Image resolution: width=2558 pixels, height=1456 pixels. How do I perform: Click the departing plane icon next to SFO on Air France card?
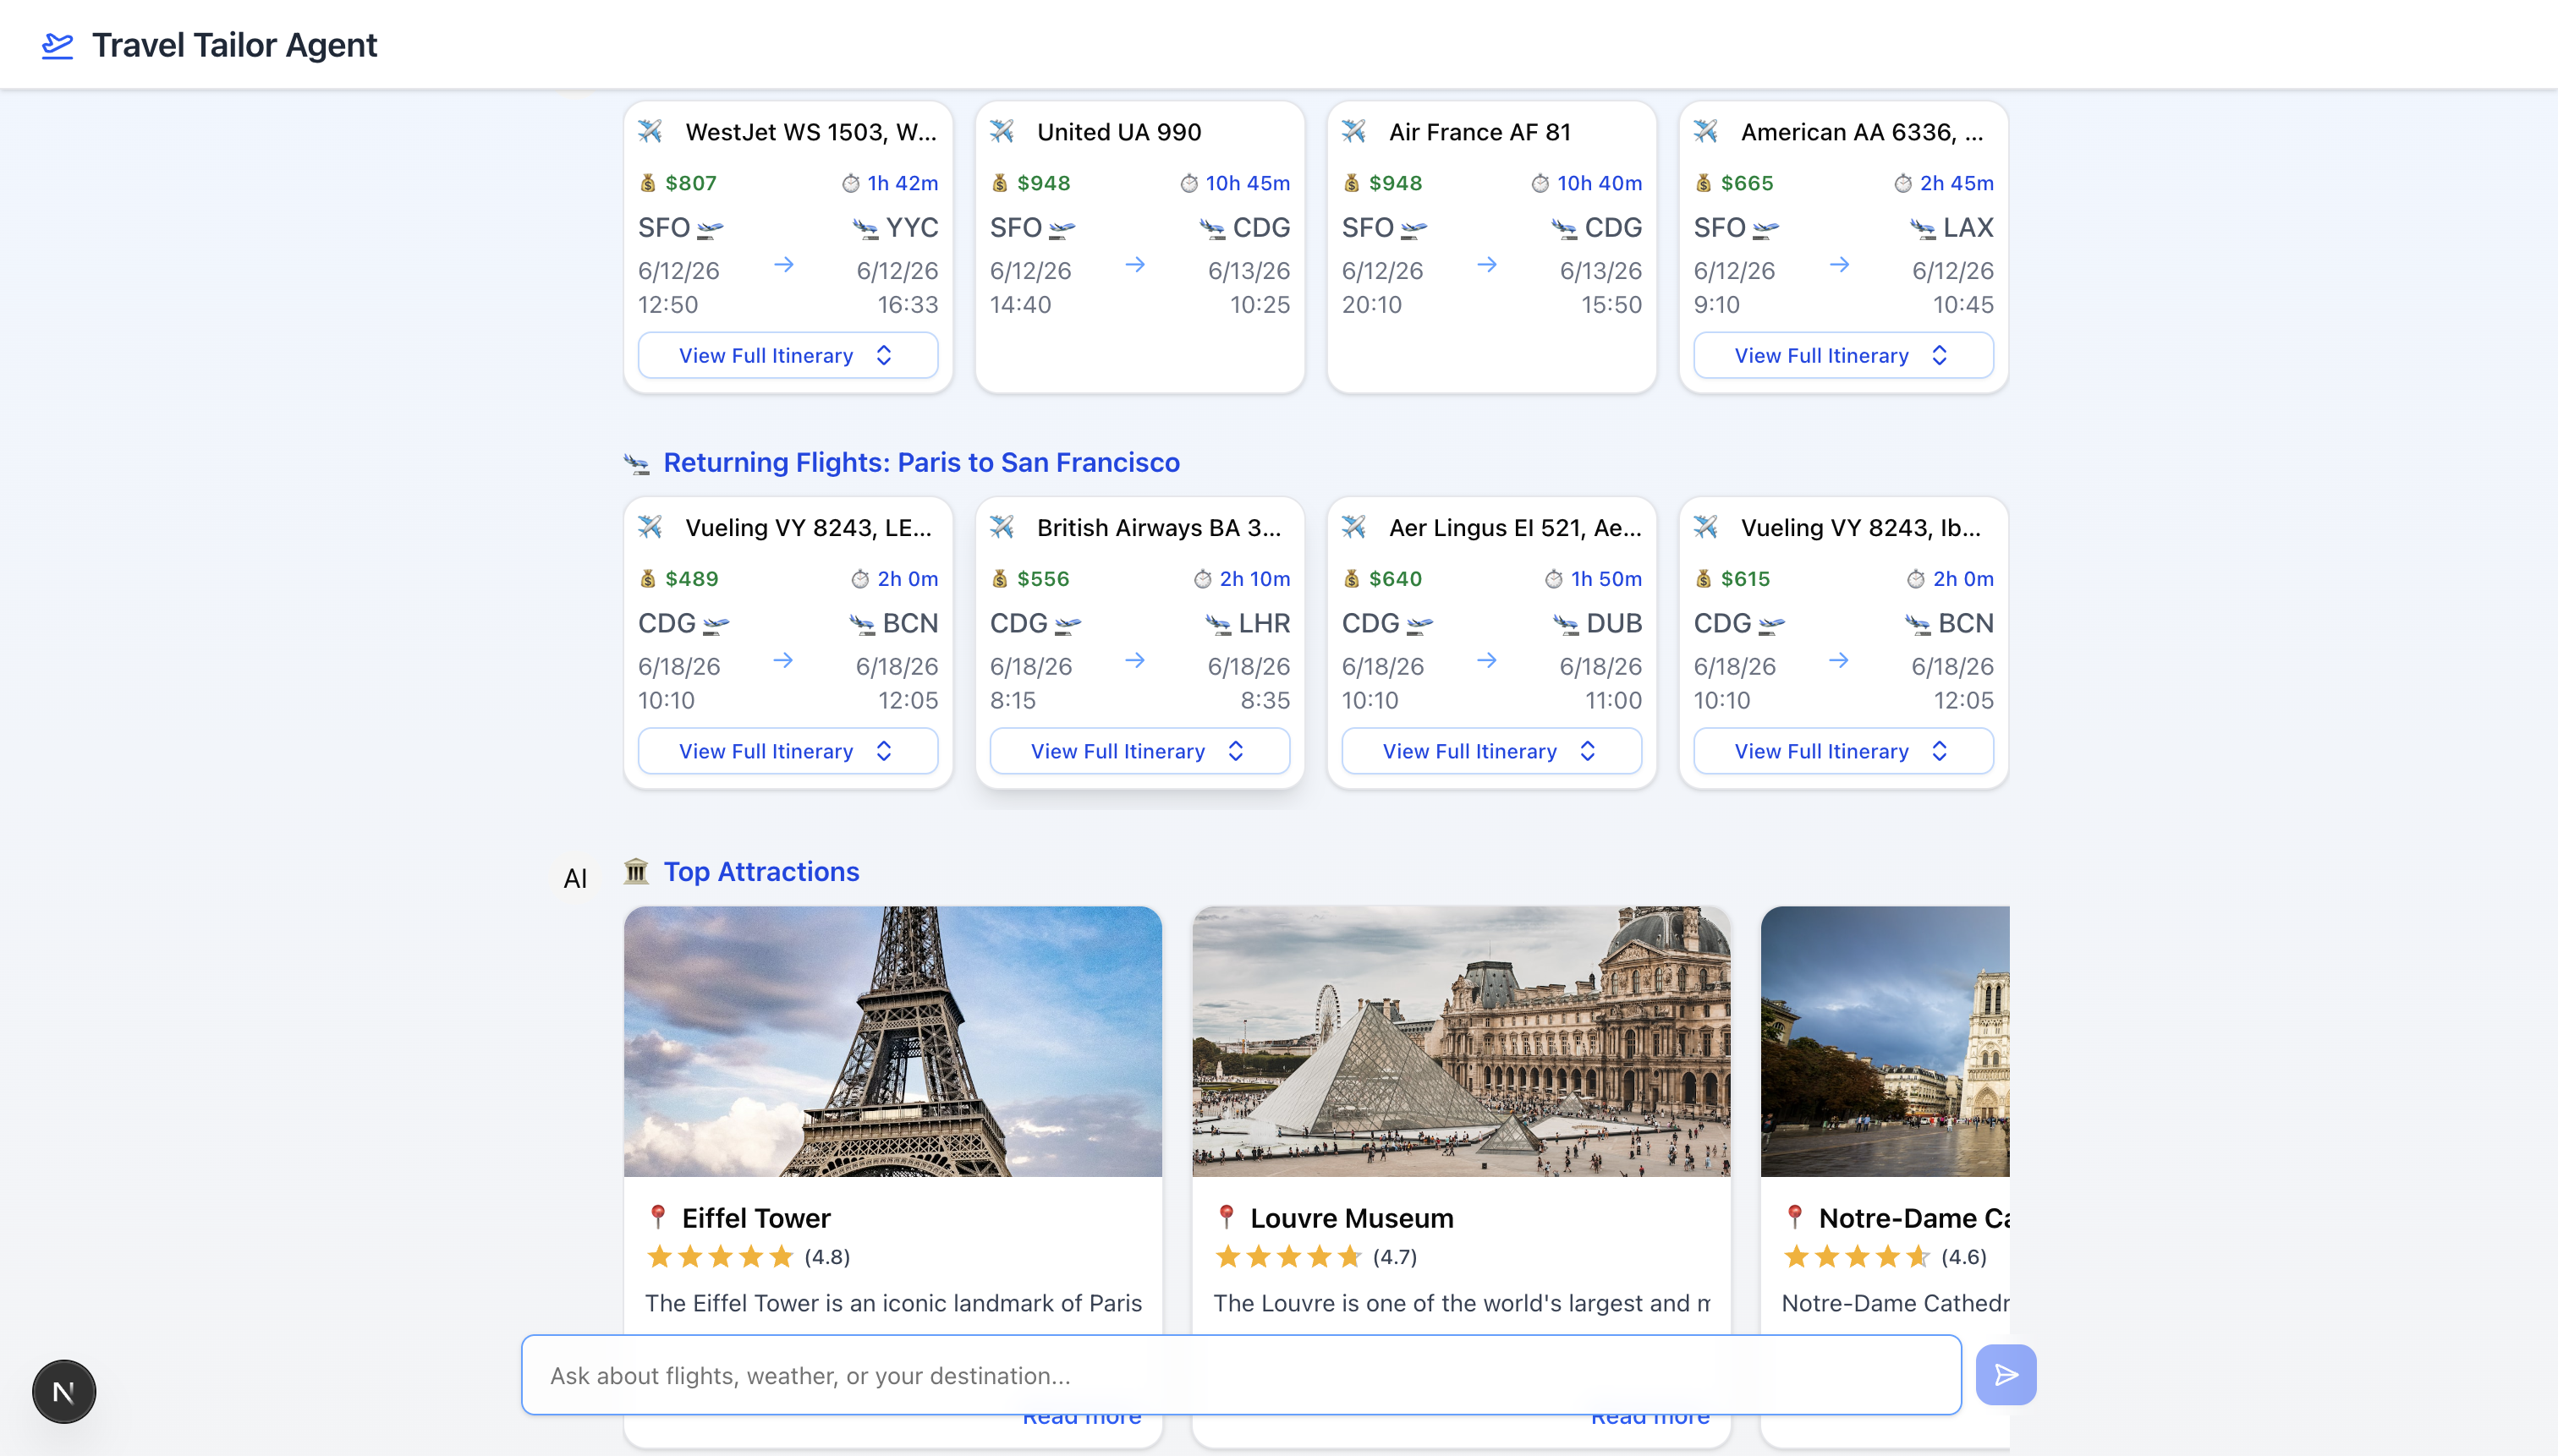[x=1413, y=228]
